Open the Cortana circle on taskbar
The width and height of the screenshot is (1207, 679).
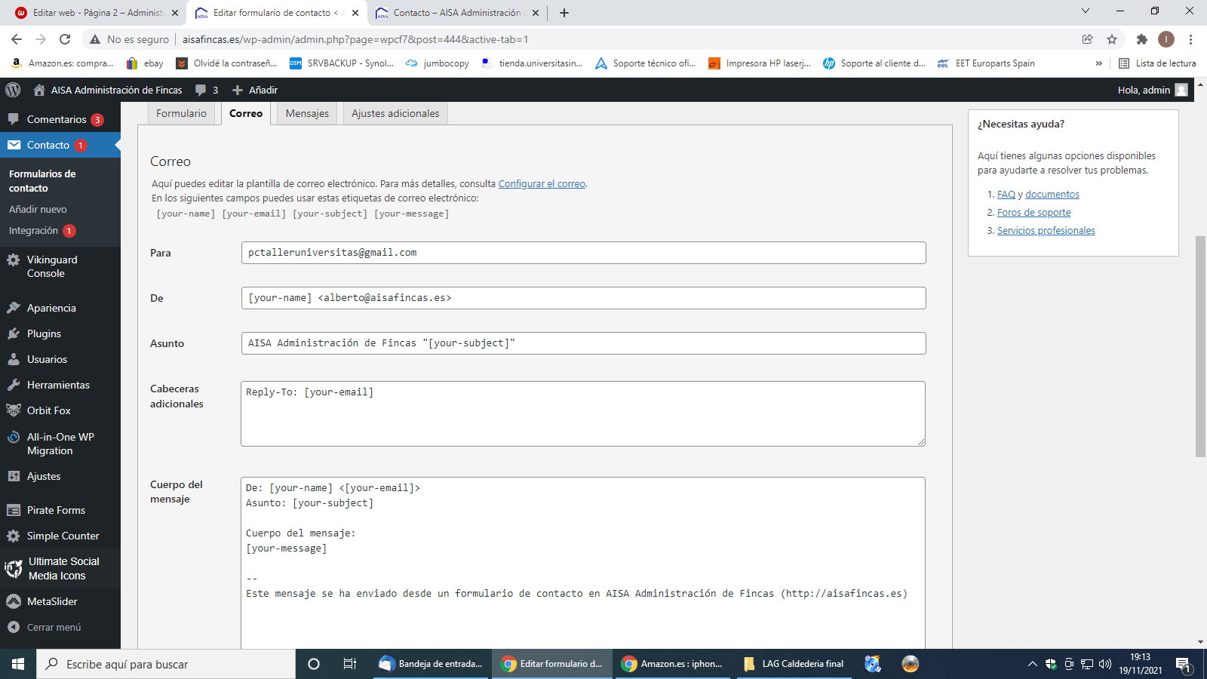point(314,664)
